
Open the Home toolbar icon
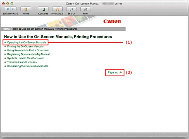pyautogui.click(x=26, y=9)
